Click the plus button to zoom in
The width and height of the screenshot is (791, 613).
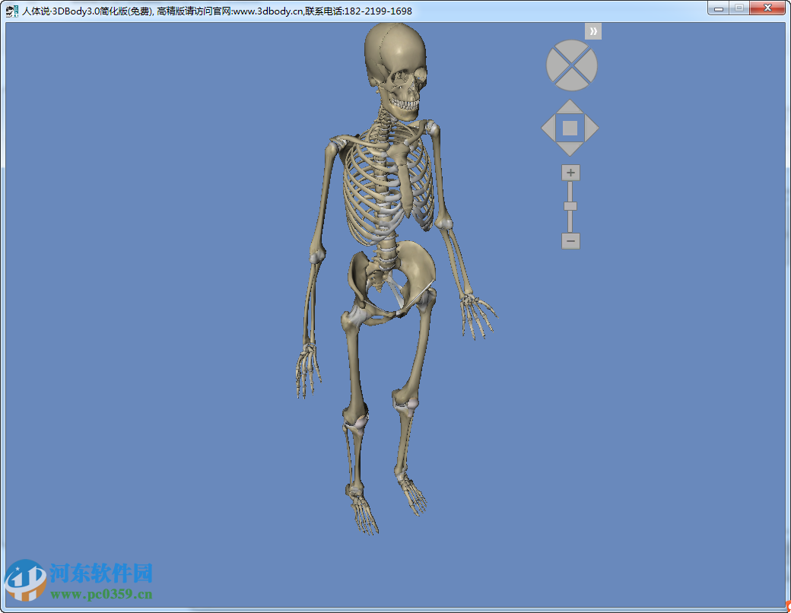pos(570,172)
